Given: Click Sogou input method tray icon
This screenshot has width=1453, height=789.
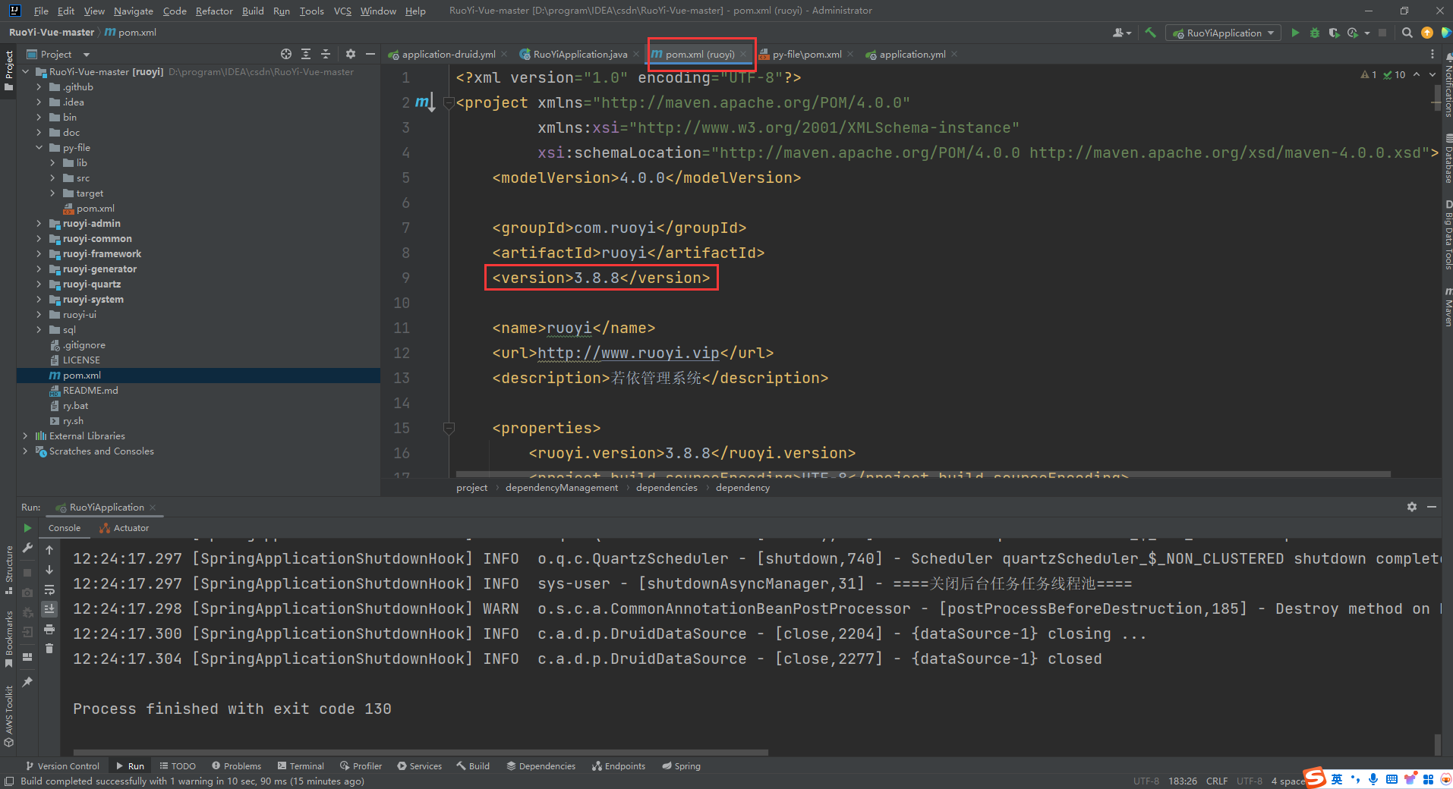Looking at the screenshot, I should (1314, 778).
